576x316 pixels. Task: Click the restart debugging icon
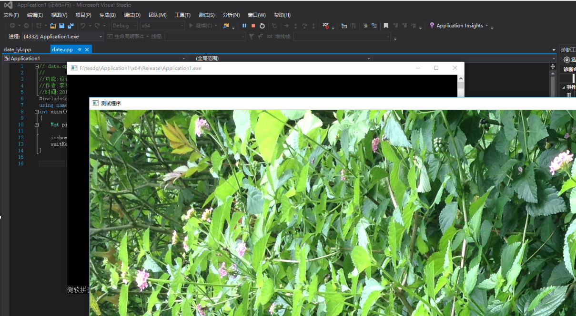(x=262, y=26)
